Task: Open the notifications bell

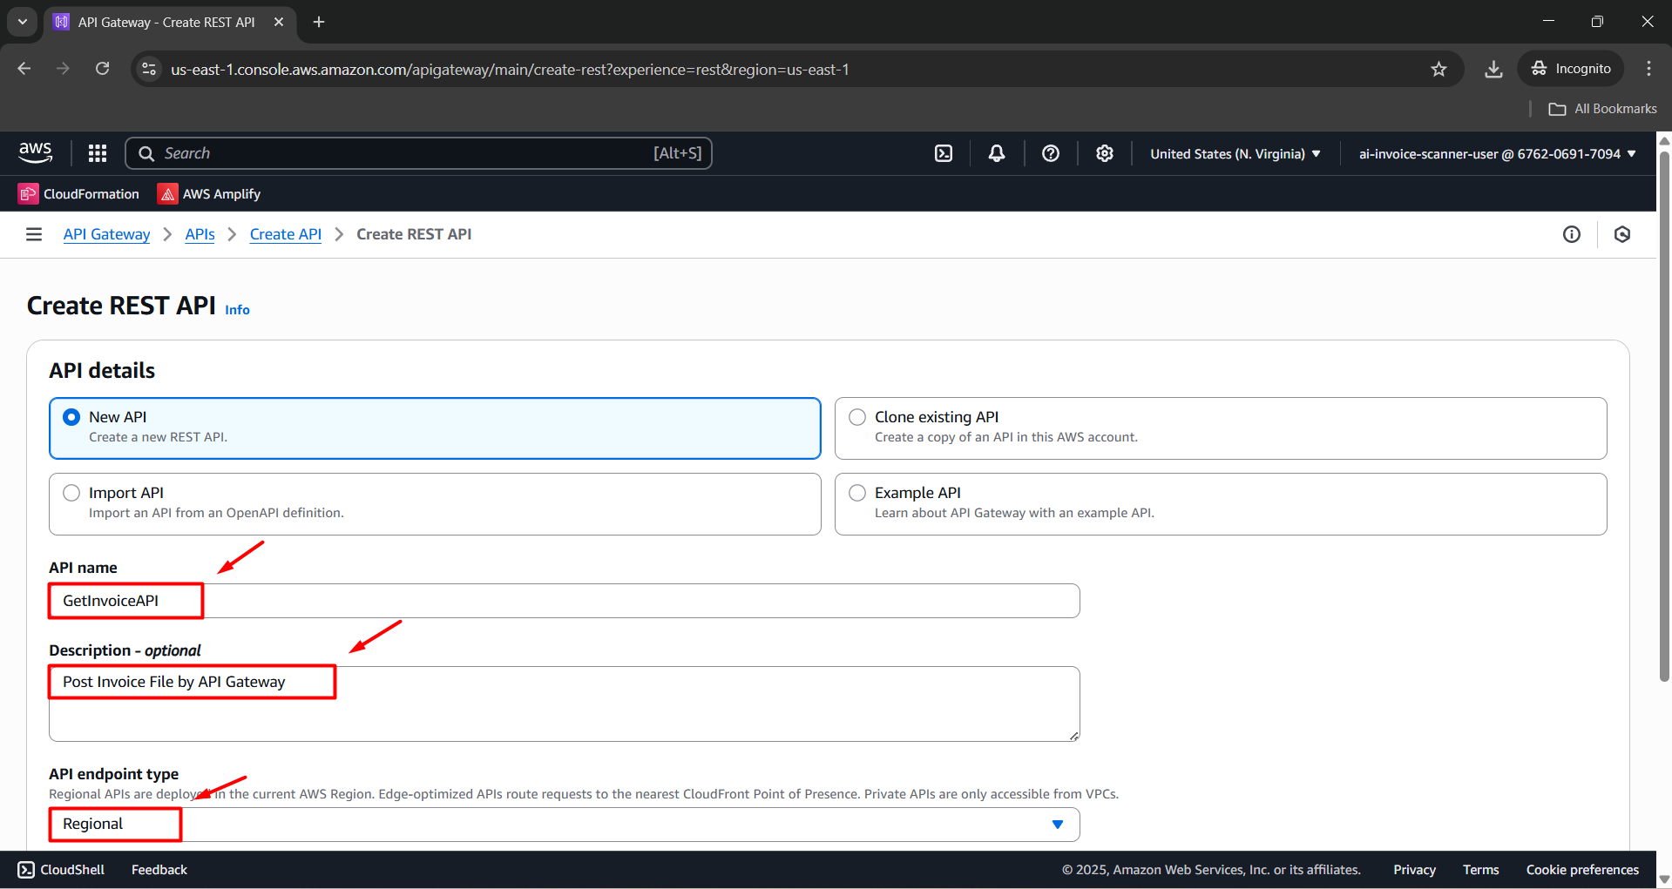Action: (996, 152)
